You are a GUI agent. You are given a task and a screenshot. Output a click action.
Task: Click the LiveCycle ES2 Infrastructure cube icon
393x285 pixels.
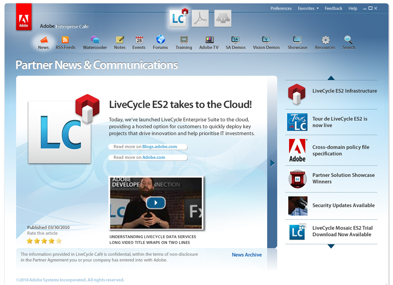tap(297, 94)
